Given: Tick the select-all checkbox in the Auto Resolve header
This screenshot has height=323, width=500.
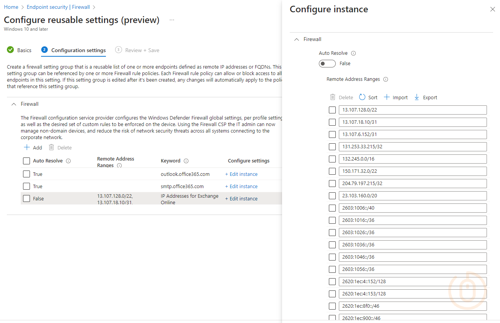Looking at the screenshot, I should 26,161.
